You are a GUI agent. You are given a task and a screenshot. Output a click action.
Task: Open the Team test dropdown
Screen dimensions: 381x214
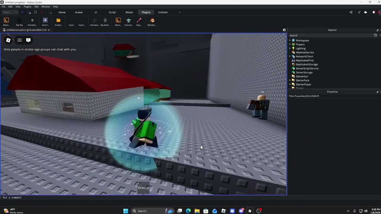[x=10, y=12]
